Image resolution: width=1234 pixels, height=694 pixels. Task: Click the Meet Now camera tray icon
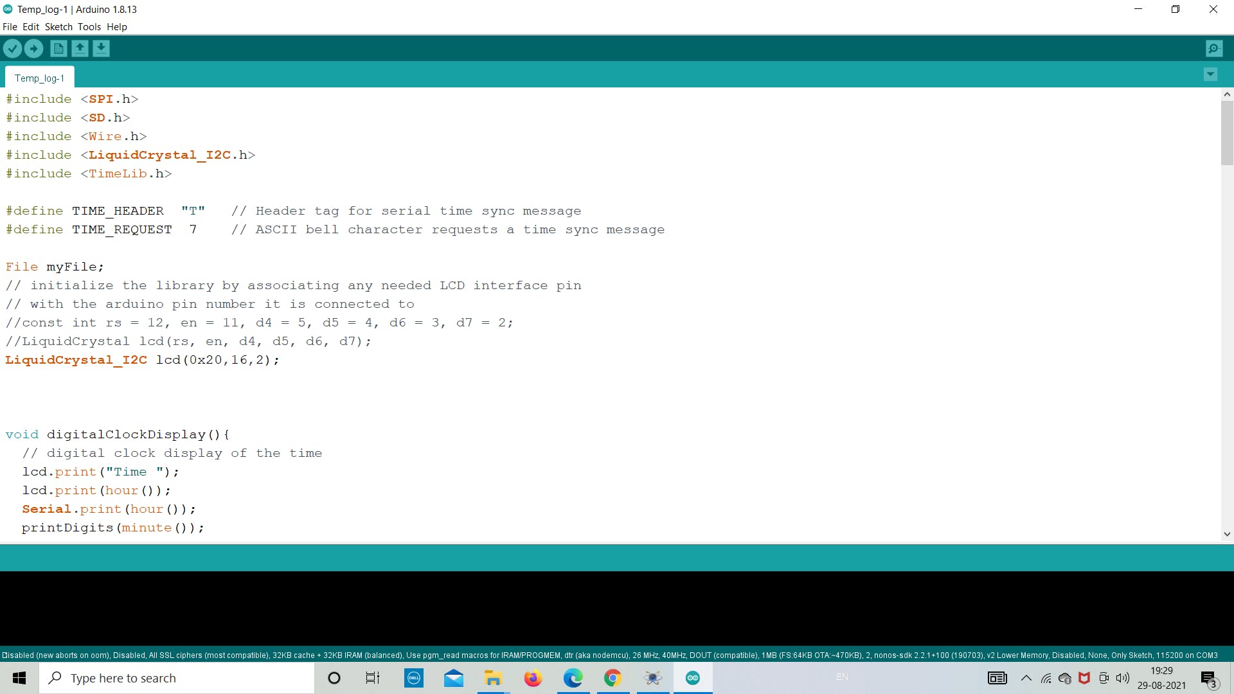(1104, 678)
